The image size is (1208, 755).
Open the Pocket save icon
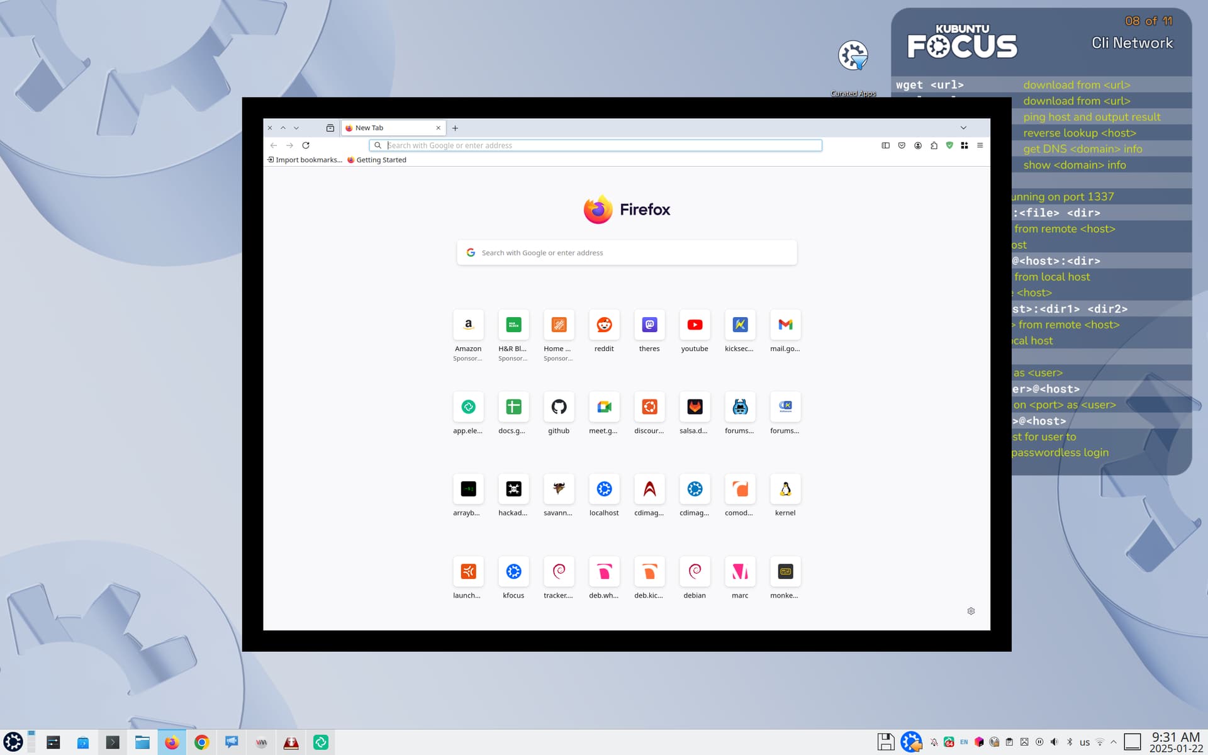[902, 145]
